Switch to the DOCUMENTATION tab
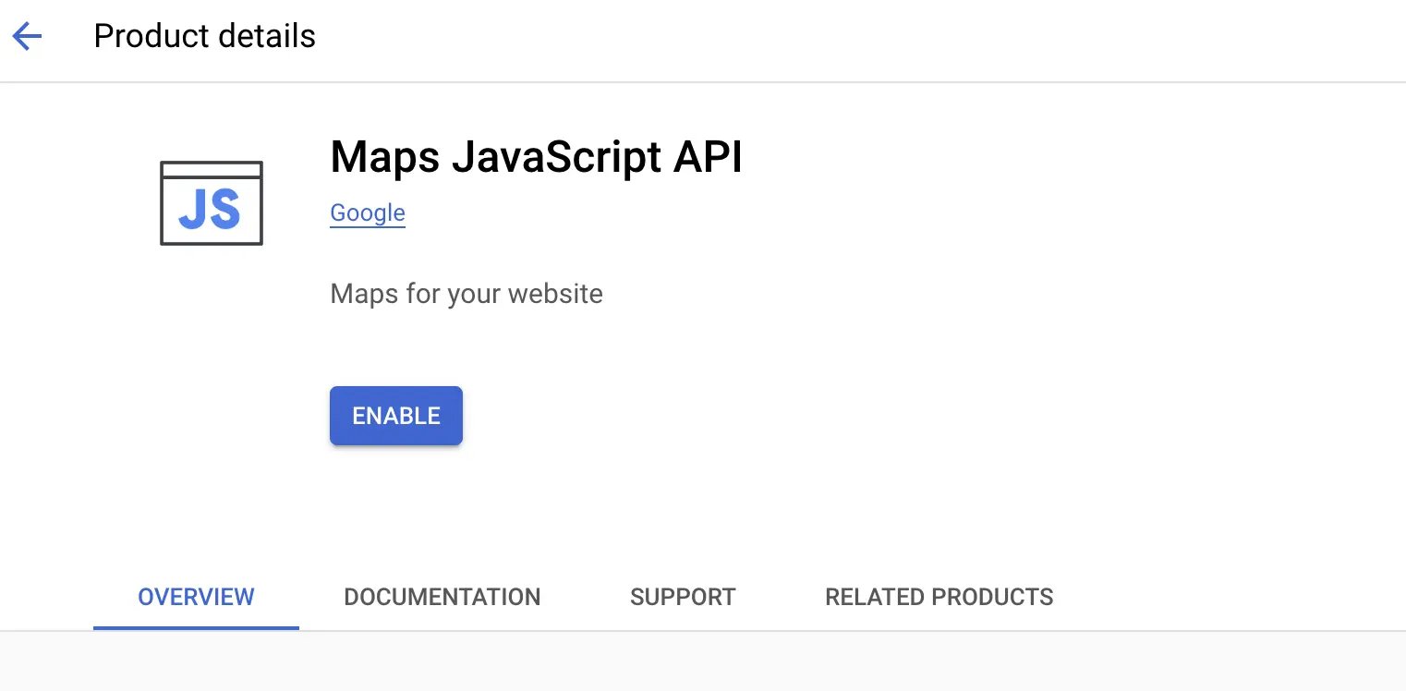 click(442, 597)
